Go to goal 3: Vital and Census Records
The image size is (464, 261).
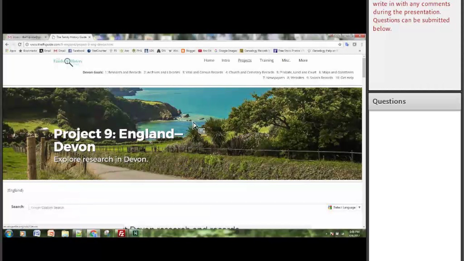point(203,72)
